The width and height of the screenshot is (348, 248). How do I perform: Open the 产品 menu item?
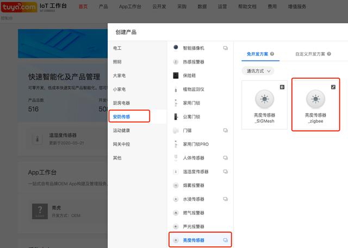pos(103,7)
